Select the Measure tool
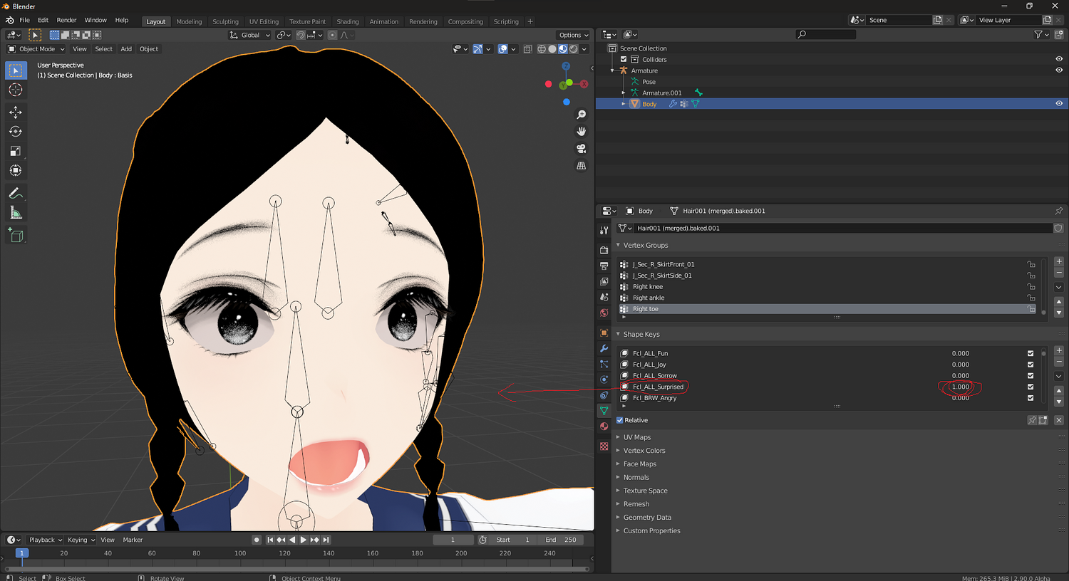The height and width of the screenshot is (581, 1069). click(16, 212)
